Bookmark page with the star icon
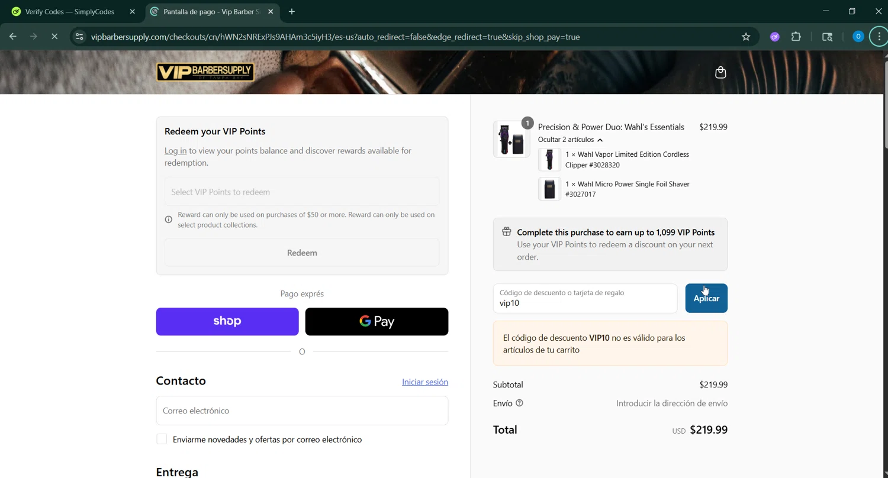 (746, 37)
